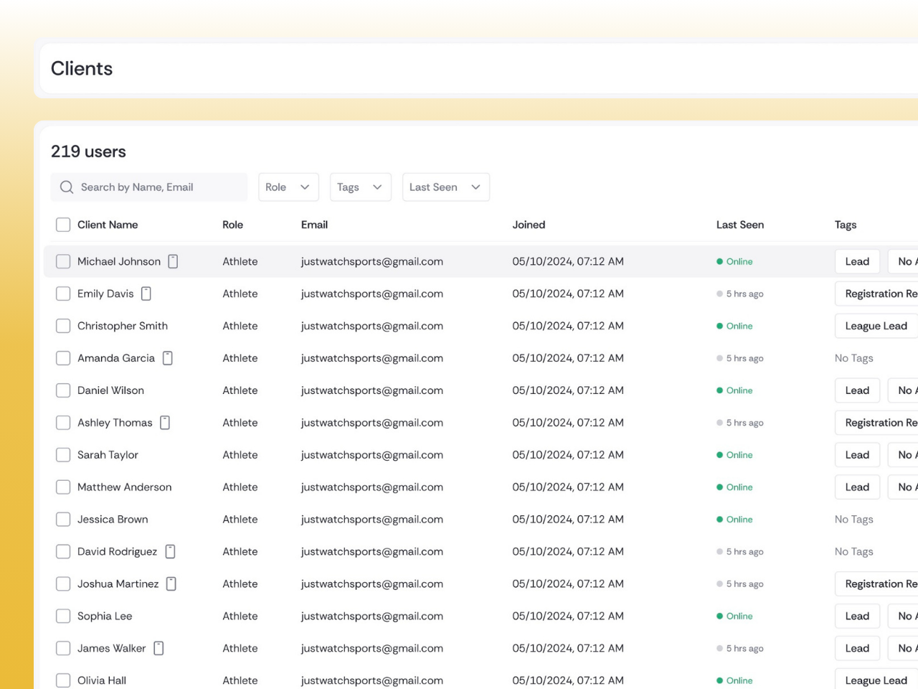
Task: Click League Lead tag for Olivia Hall
Action: (876, 680)
